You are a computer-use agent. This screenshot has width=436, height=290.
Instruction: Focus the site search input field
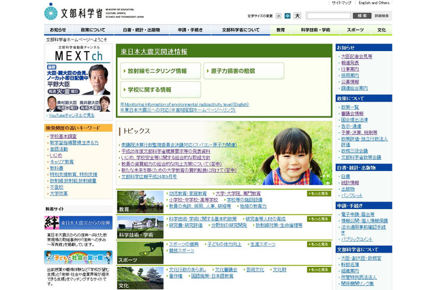(x=328, y=16)
